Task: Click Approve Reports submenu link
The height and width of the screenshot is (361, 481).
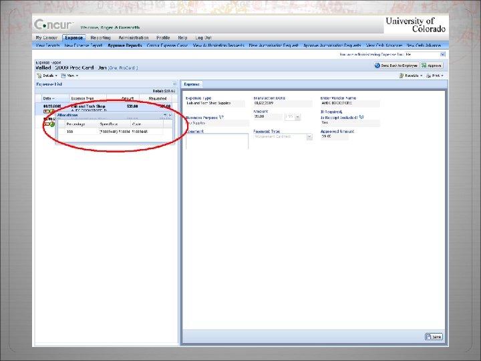Action: tap(124, 45)
